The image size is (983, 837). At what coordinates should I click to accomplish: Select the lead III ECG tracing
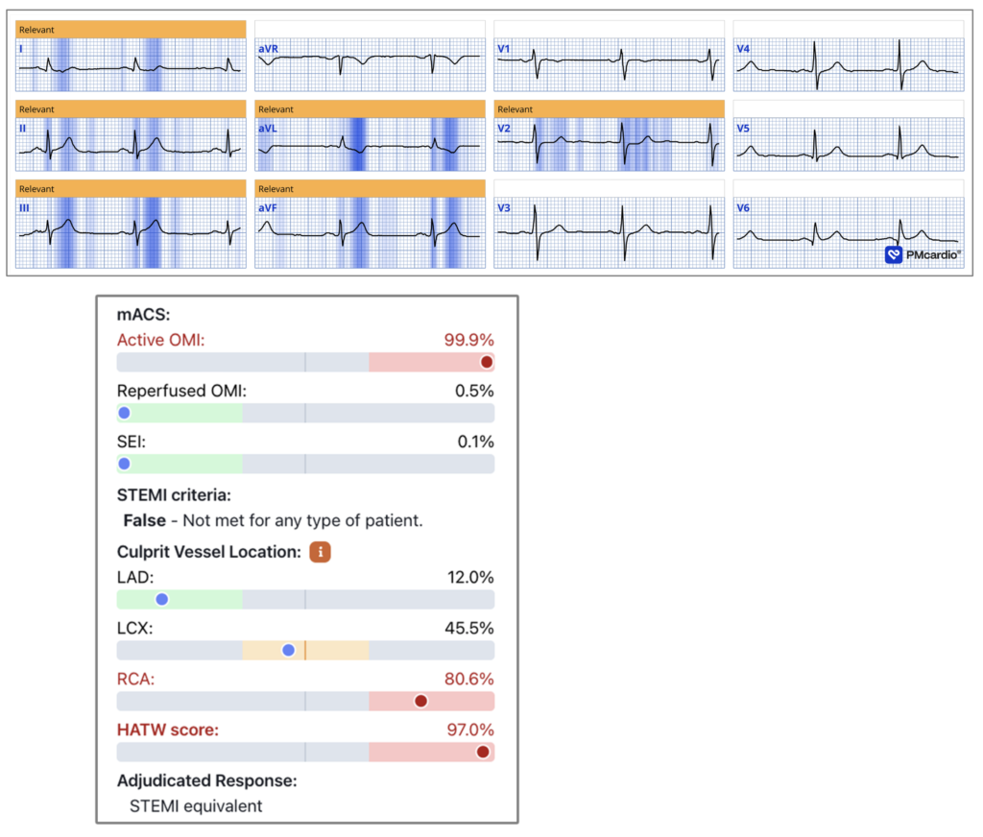point(130,225)
